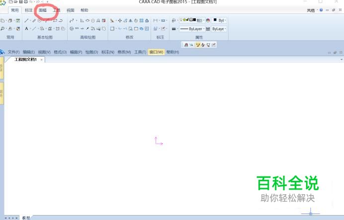Select the Polygon tool in 高级绘图
The width and height of the screenshot is (344, 220).
tap(93, 20)
